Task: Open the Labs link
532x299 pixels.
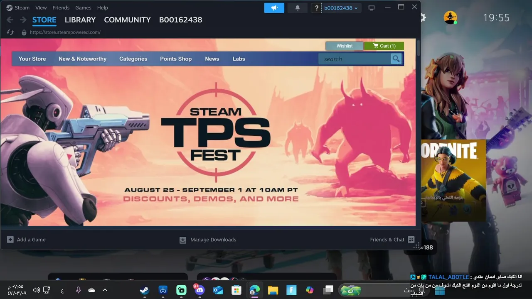Action: pos(239,59)
